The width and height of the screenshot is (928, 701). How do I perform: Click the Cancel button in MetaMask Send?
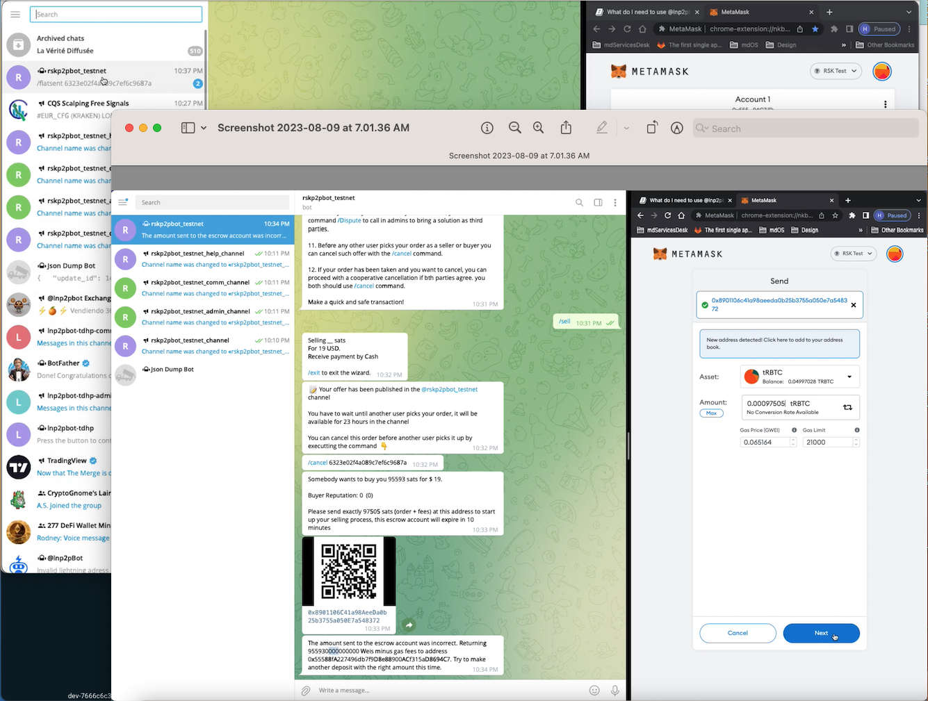[738, 633]
